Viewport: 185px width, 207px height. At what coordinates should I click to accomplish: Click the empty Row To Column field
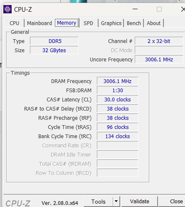click(x=118, y=173)
